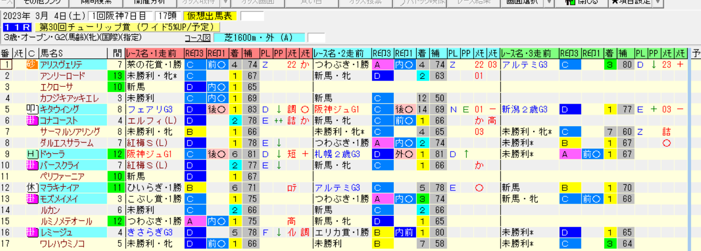Open こぶし賞・1勝 in モズメイメイ row
The image size is (701, 251).
(154, 199)
